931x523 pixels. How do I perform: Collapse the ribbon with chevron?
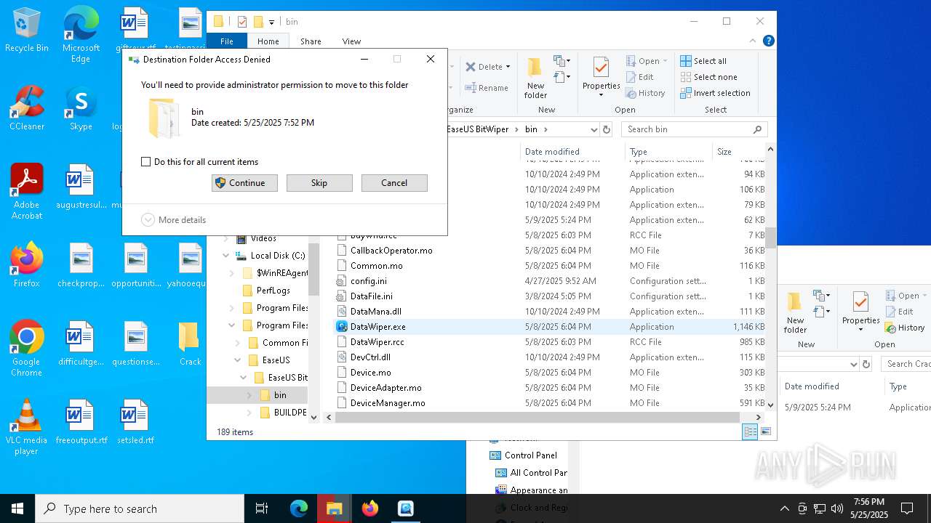[x=754, y=41]
